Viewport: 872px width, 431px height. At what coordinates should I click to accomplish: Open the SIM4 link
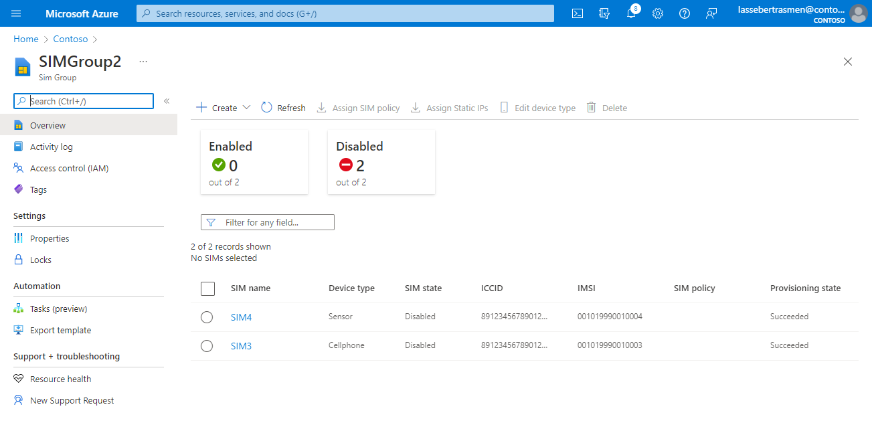coord(241,317)
